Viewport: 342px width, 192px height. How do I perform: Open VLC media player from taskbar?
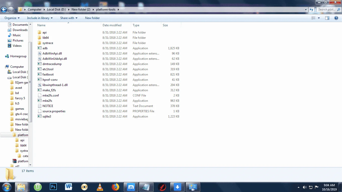tap(100, 187)
